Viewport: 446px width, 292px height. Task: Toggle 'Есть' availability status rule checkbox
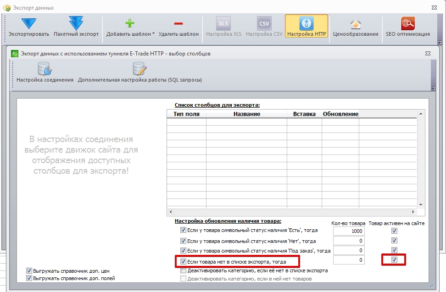point(183,230)
